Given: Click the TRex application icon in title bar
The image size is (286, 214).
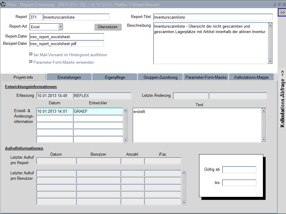Looking at the screenshot, I should pos(3,5).
